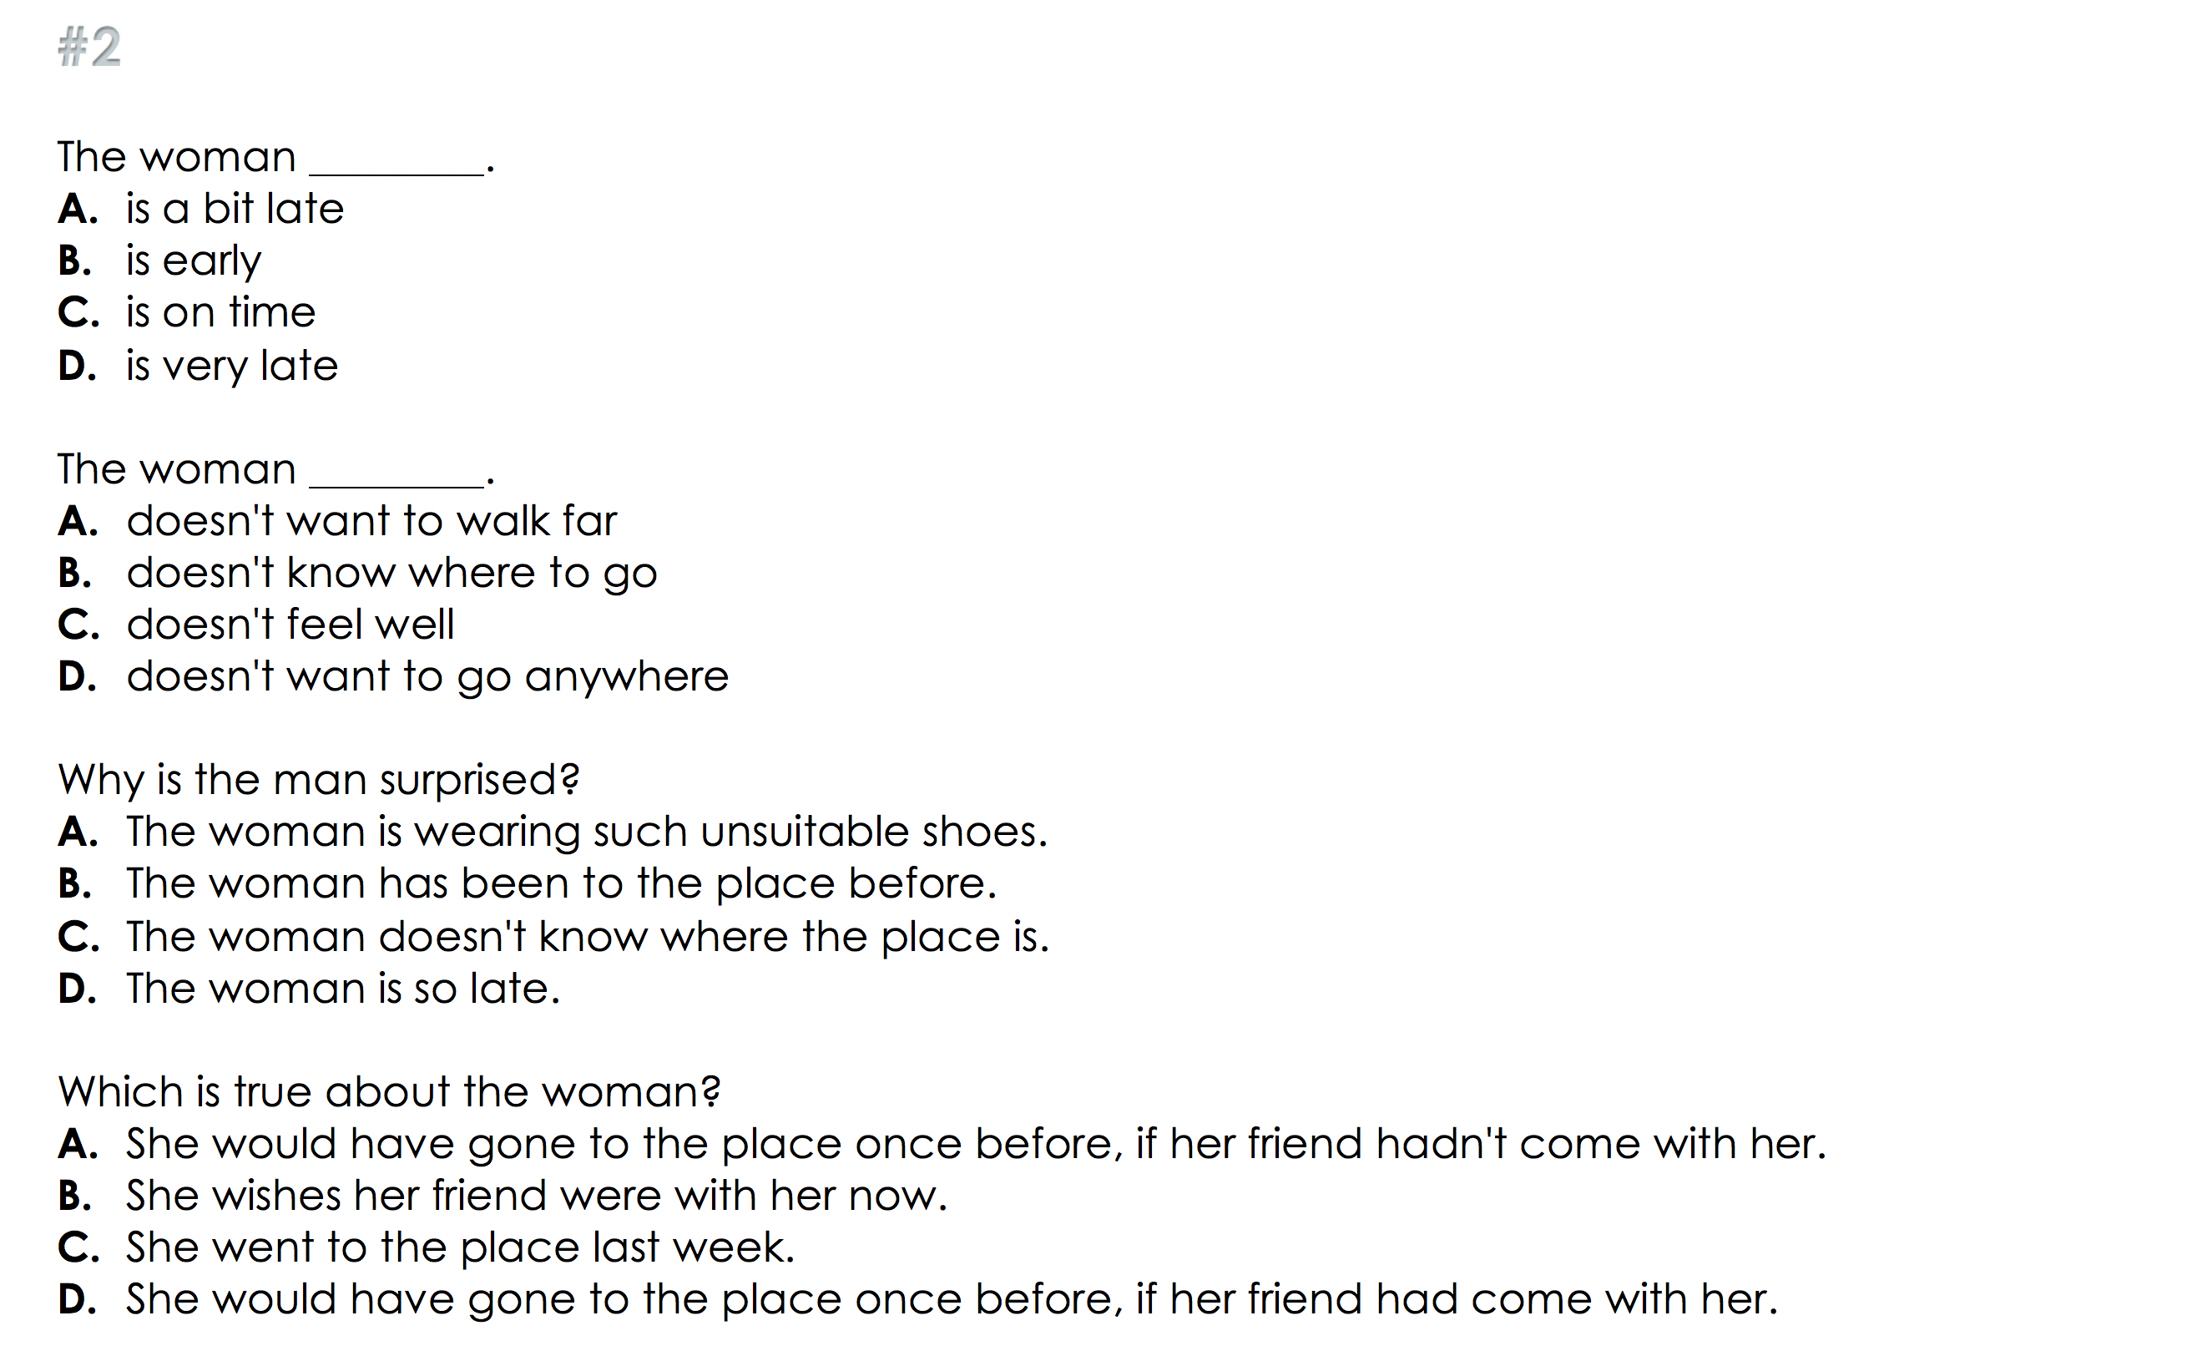Select "She wishes her friend were with her now."
The height and width of the screenshot is (1346, 2192).
(536, 1196)
